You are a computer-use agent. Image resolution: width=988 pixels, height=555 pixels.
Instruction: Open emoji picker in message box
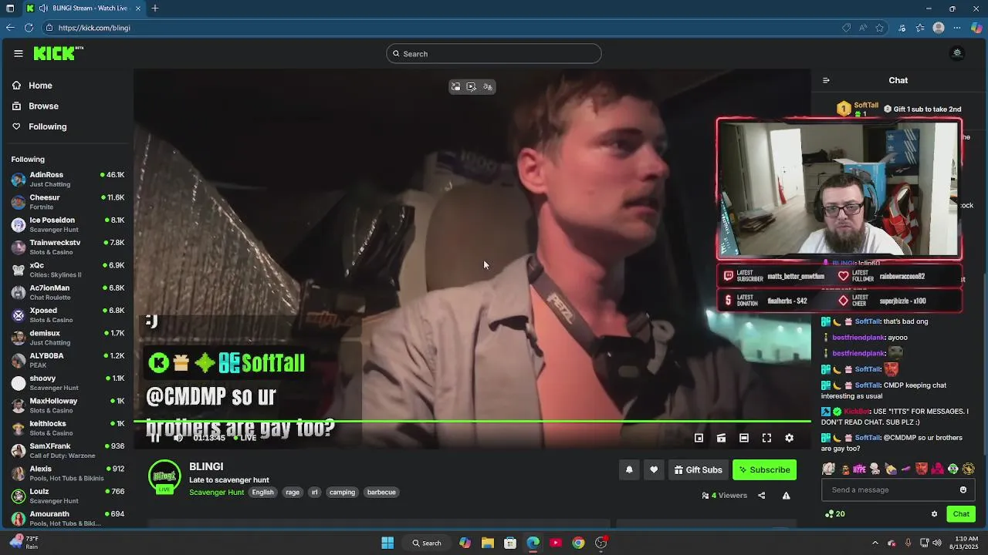click(963, 489)
